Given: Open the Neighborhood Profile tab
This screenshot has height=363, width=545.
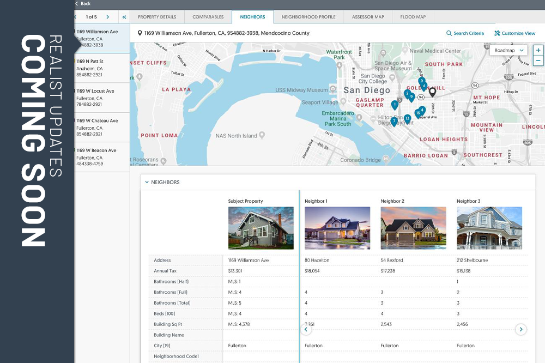Looking at the screenshot, I should point(308,17).
